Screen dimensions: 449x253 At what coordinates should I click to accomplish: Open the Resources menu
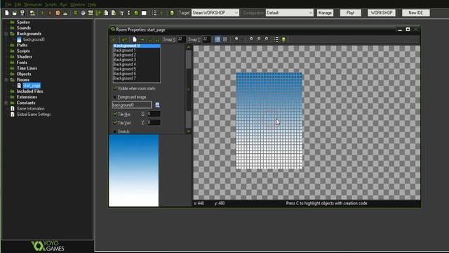pyautogui.click(x=33, y=5)
